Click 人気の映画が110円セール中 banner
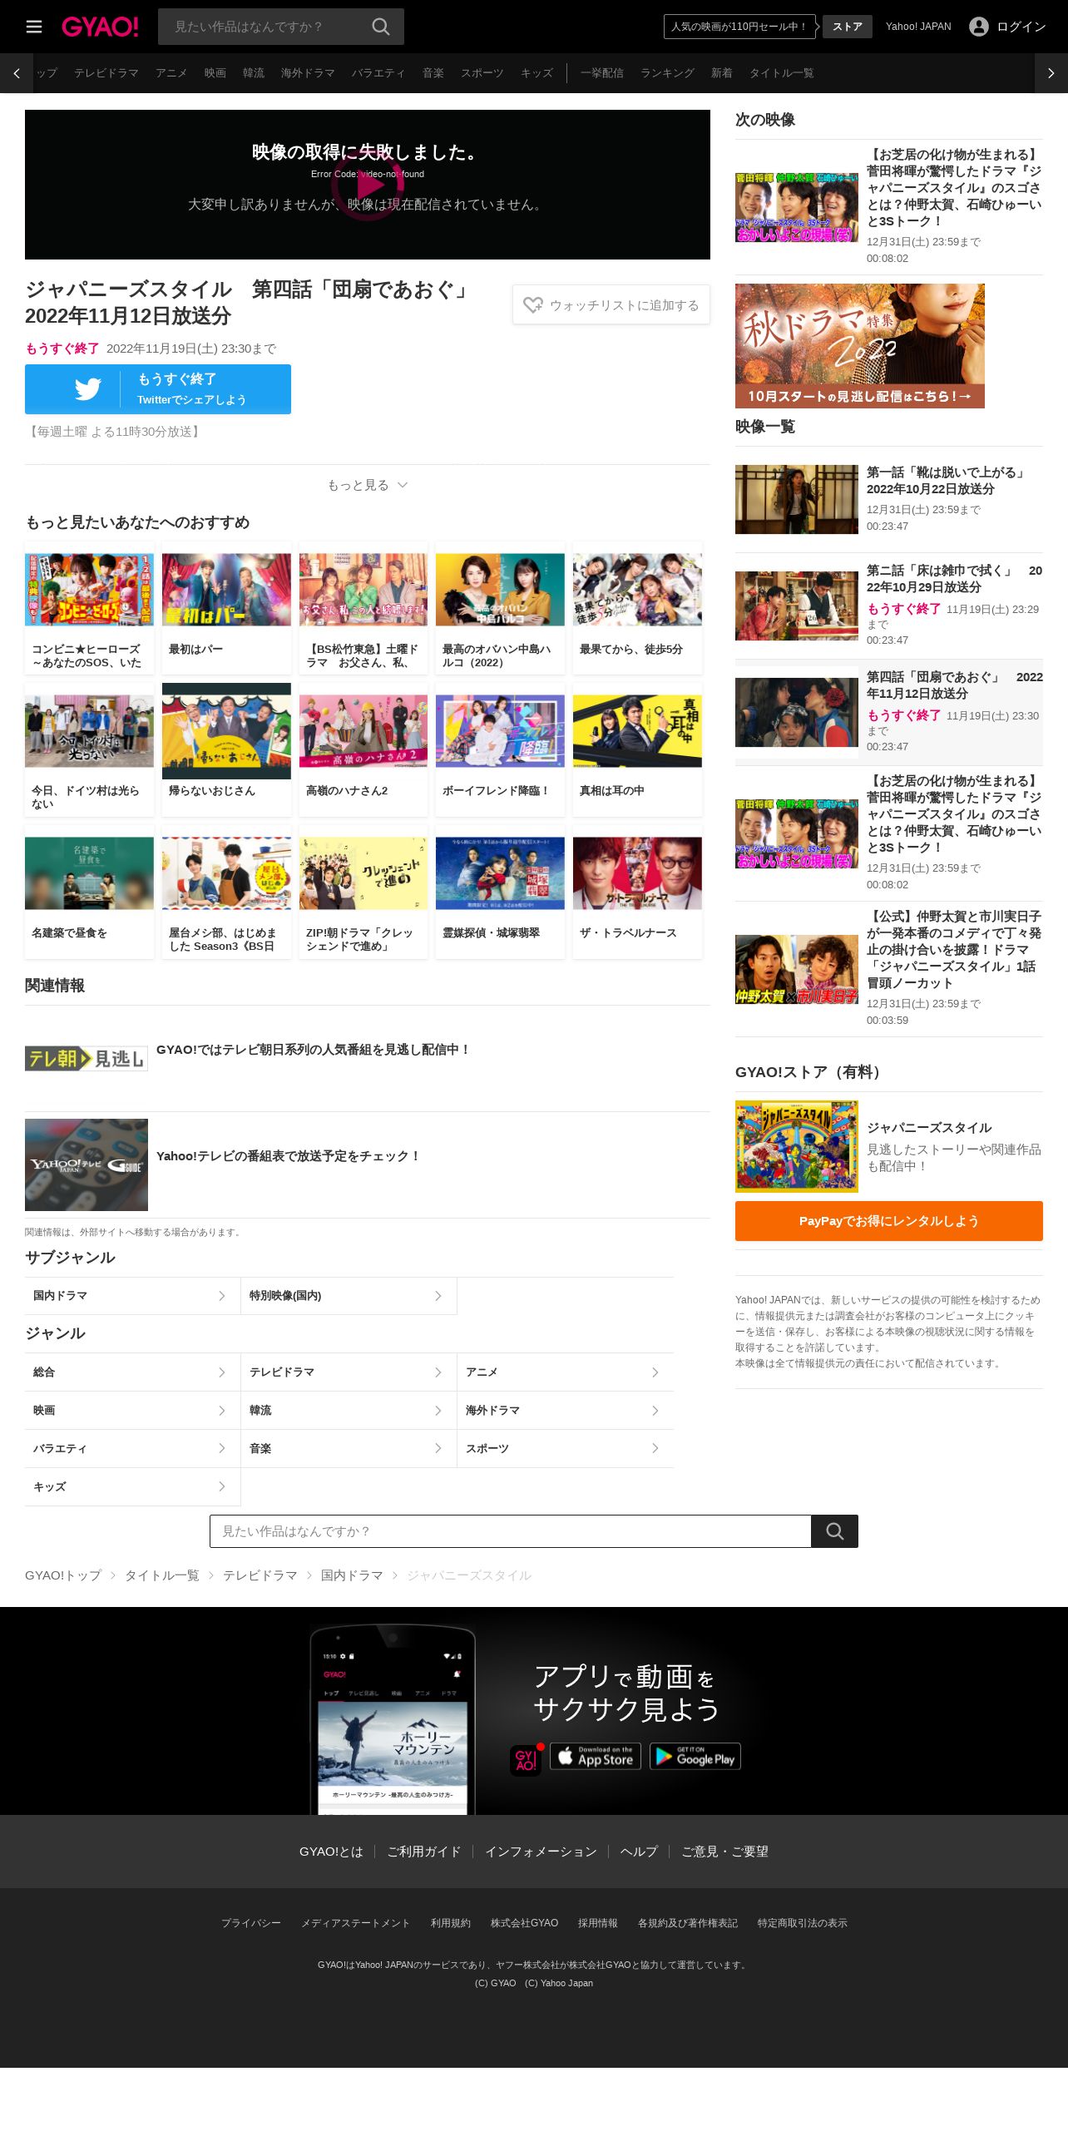This screenshot has width=1068, height=2136. point(739,27)
